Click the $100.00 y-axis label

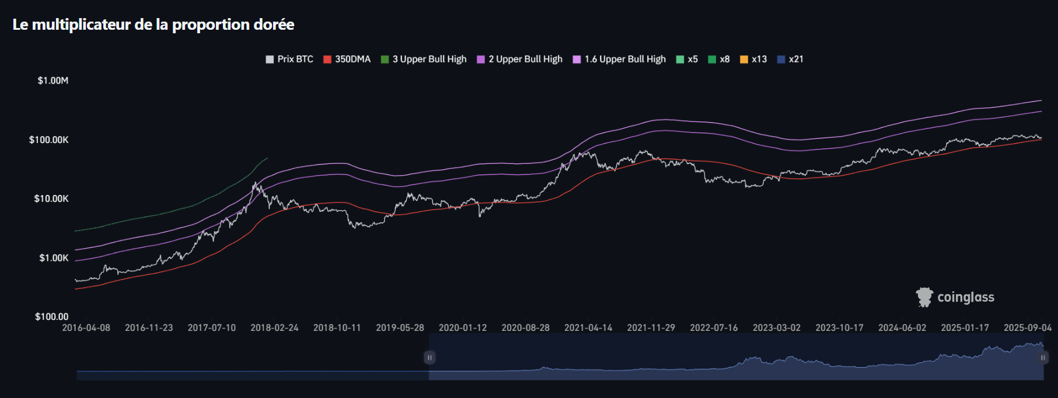[x=52, y=316]
